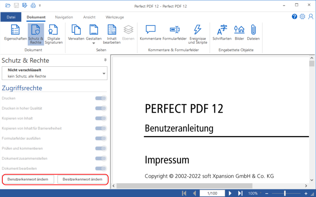Open the Eigenschaften panel
The image size is (316, 197).
[15, 34]
